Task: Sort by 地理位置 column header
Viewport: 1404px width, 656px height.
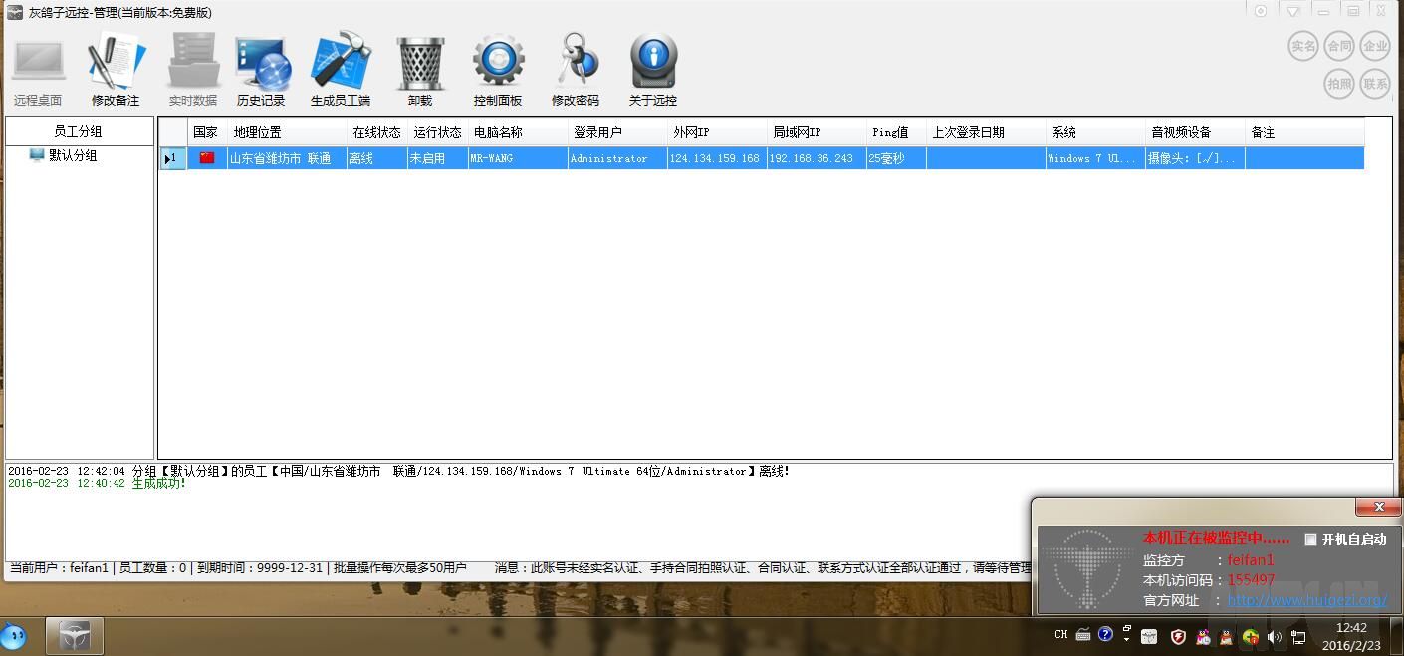Action: (287, 132)
